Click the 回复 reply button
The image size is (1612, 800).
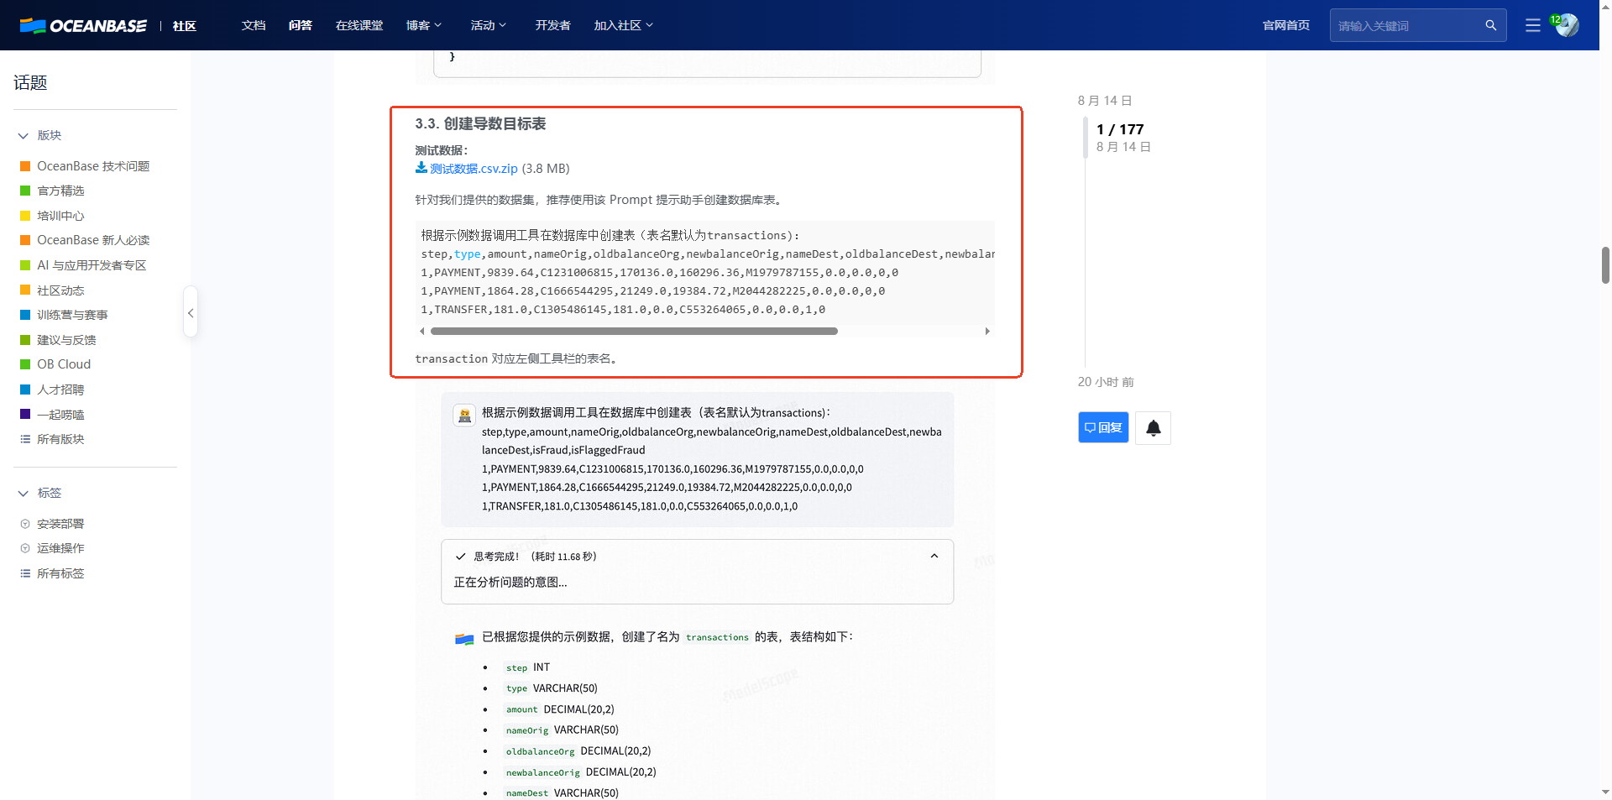[x=1103, y=427]
